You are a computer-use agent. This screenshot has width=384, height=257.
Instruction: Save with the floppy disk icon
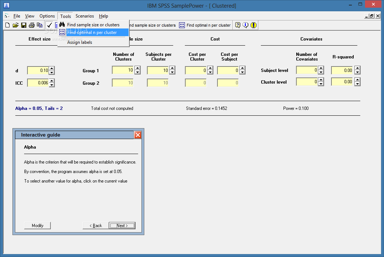[23, 25]
